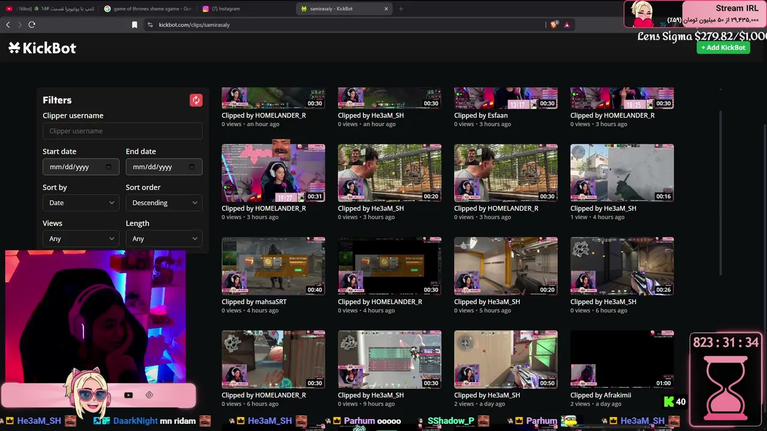Open the 00:50 clip thumbnail
767x431 pixels.
506,360
